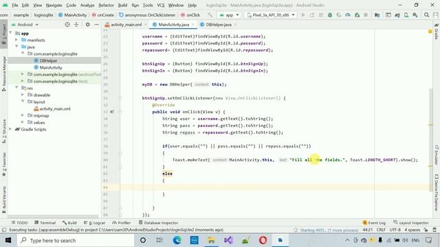
Task: Open the TODO tool window button
Action: coord(19,222)
